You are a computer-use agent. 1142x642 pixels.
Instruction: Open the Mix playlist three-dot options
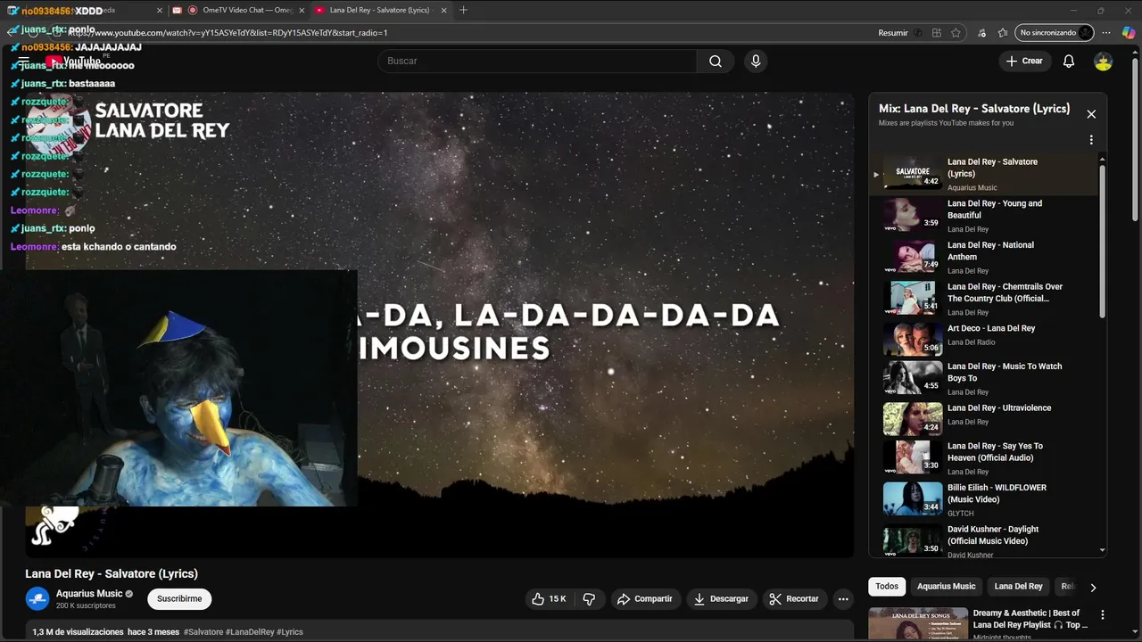point(1091,140)
